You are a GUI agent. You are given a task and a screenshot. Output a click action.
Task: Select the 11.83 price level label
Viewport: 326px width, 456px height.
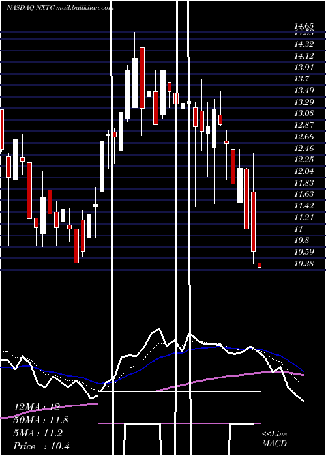[304, 183]
